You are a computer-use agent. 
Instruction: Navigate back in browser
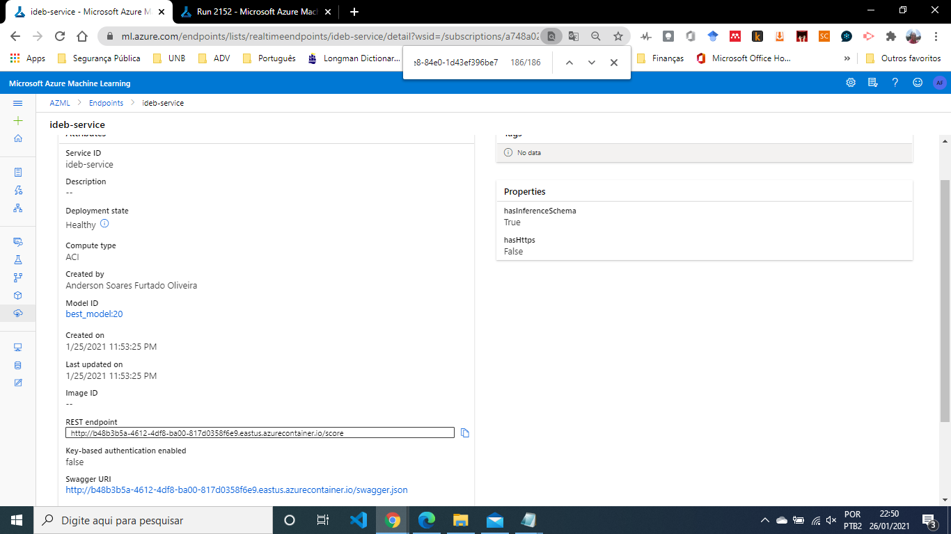coord(15,36)
